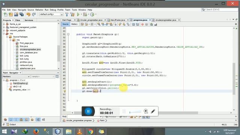Toggle Show Inner Classes filter in Navigator
Screen dimensions: 240x135
click(27, 120)
